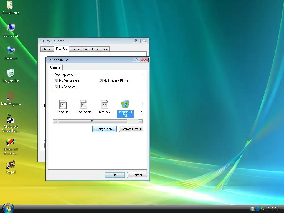The height and width of the screenshot is (213, 284).
Task: Select the Network icon in the Desktop Items list
Action: pos(105,107)
